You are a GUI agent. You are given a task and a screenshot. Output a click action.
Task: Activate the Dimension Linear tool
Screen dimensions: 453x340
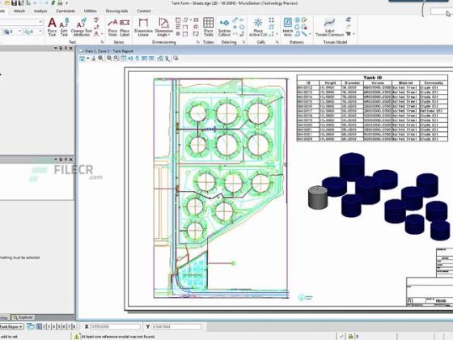click(143, 27)
